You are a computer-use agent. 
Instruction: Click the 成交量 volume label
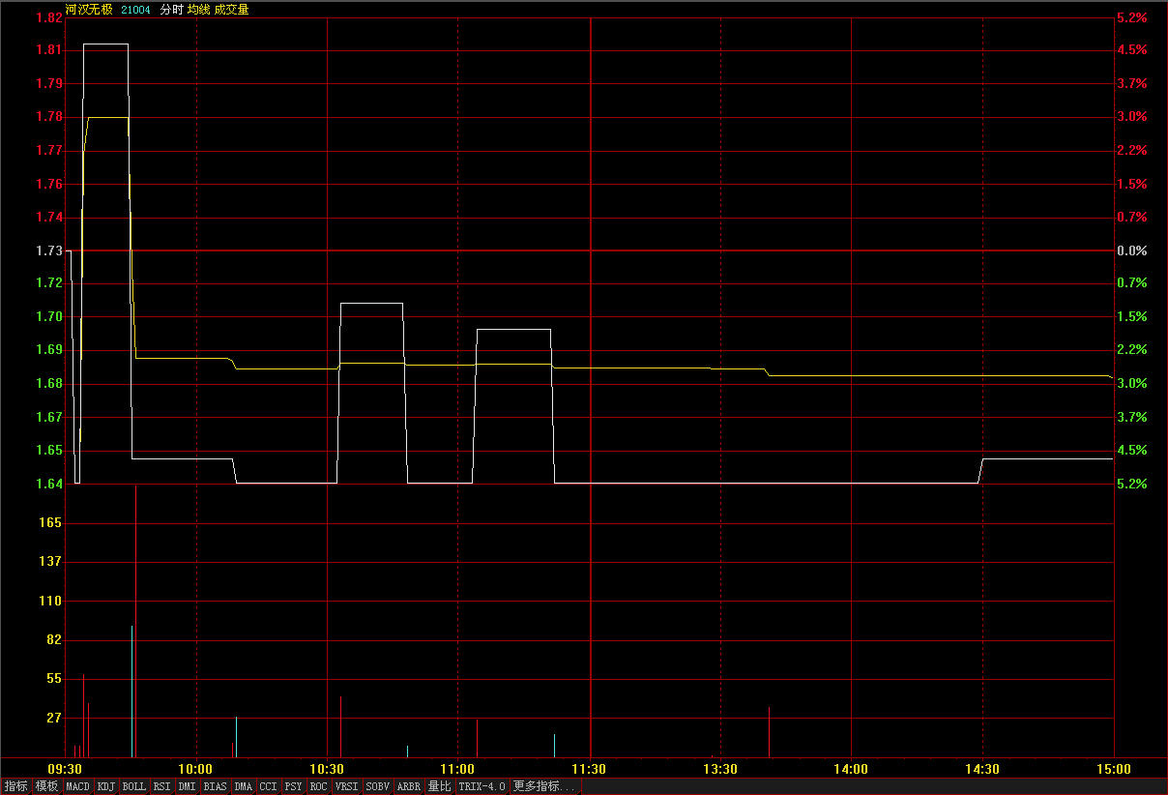[231, 10]
